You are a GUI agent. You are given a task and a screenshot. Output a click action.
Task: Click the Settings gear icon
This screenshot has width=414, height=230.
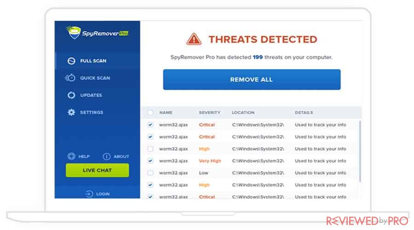coord(71,112)
